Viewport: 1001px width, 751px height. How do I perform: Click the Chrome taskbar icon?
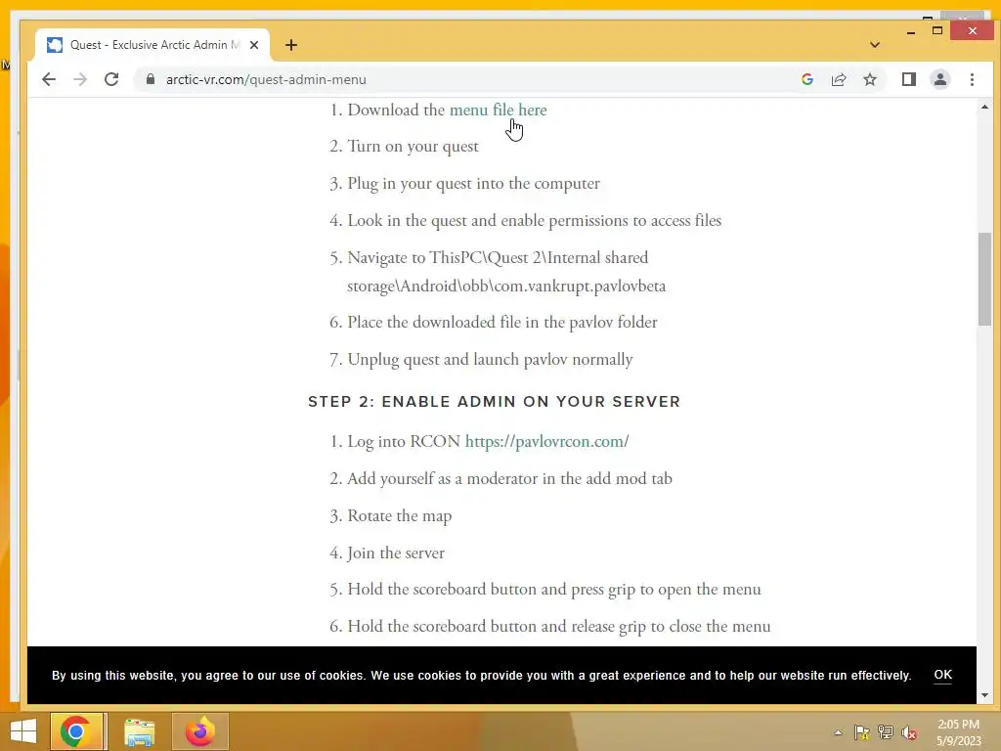tap(75, 731)
